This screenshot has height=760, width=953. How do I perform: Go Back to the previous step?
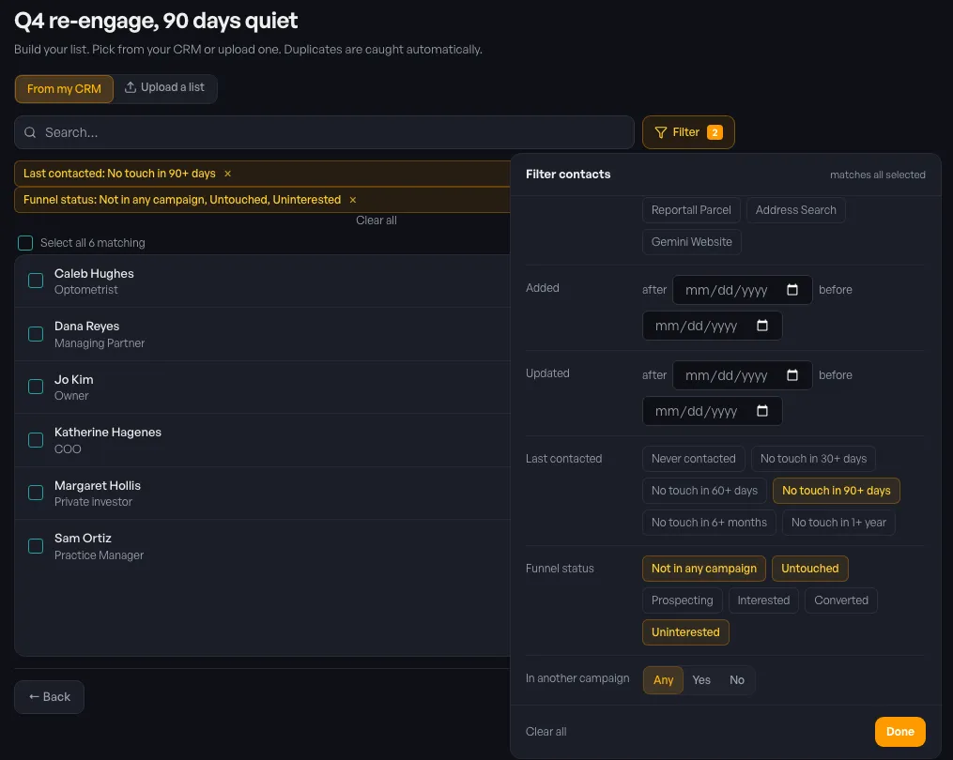coord(49,697)
